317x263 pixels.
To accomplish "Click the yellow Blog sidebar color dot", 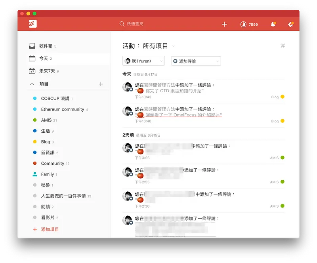I will tap(35, 141).
